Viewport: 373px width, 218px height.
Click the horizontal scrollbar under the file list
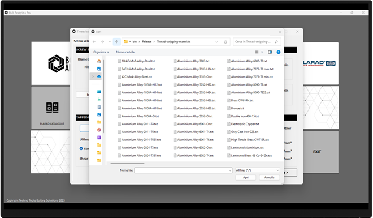tap(127, 164)
